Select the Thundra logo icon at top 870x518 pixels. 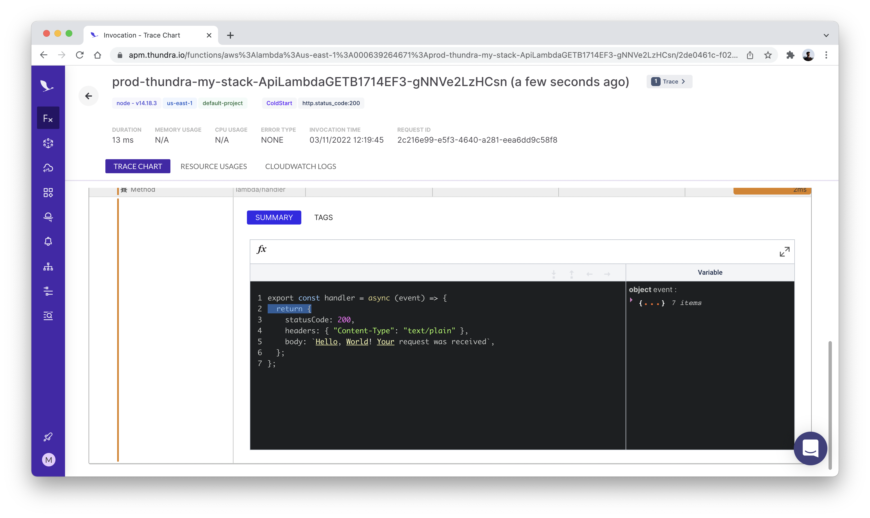(x=48, y=86)
